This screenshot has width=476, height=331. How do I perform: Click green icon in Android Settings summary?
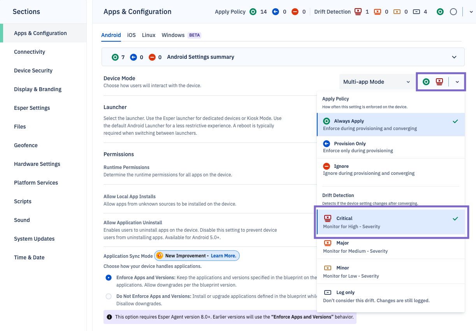pyautogui.click(x=115, y=57)
